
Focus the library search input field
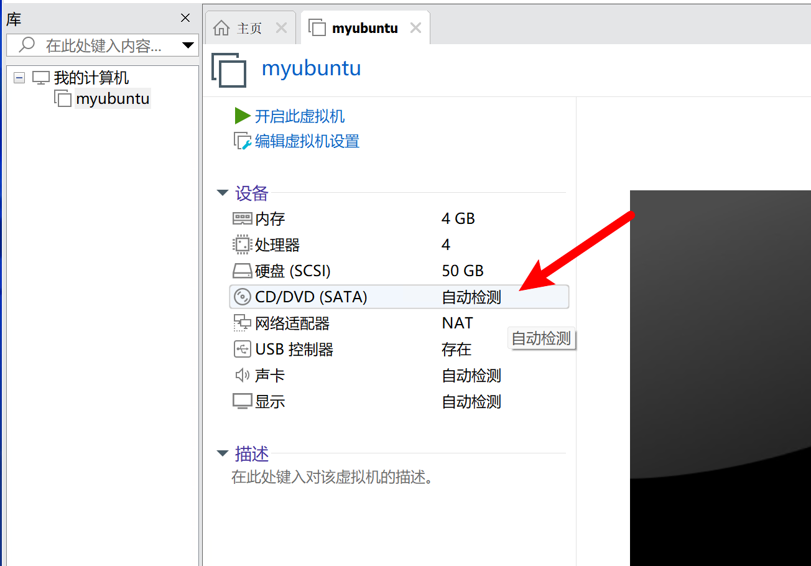(103, 45)
